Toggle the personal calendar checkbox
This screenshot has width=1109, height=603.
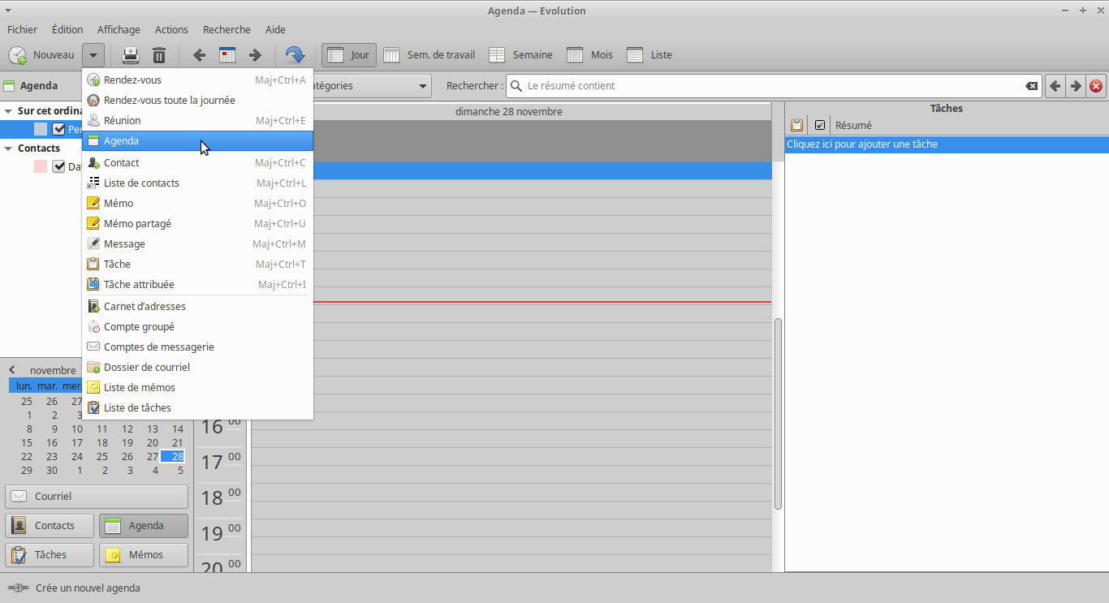(58, 129)
